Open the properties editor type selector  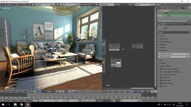160,24
